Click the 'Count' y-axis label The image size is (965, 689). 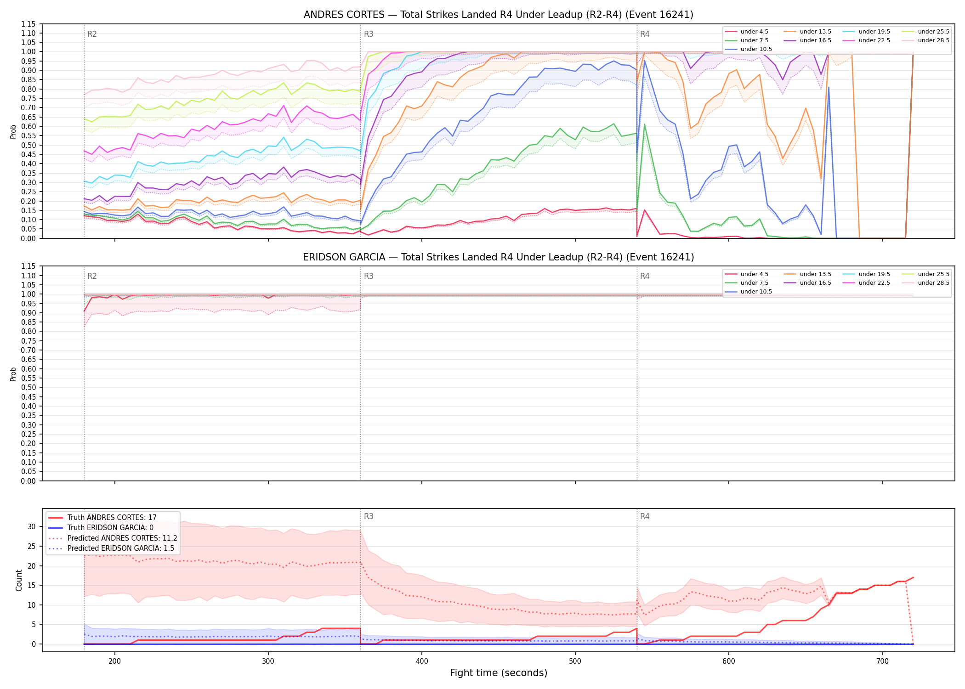pos(19,580)
